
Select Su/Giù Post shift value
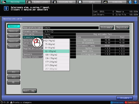click(122, 49)
